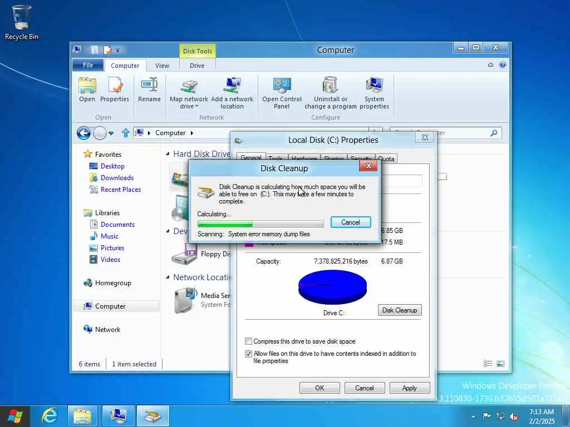570x427 pixels.
Task: Expand the address bar arrow after Computer
Action: [192, 133]
